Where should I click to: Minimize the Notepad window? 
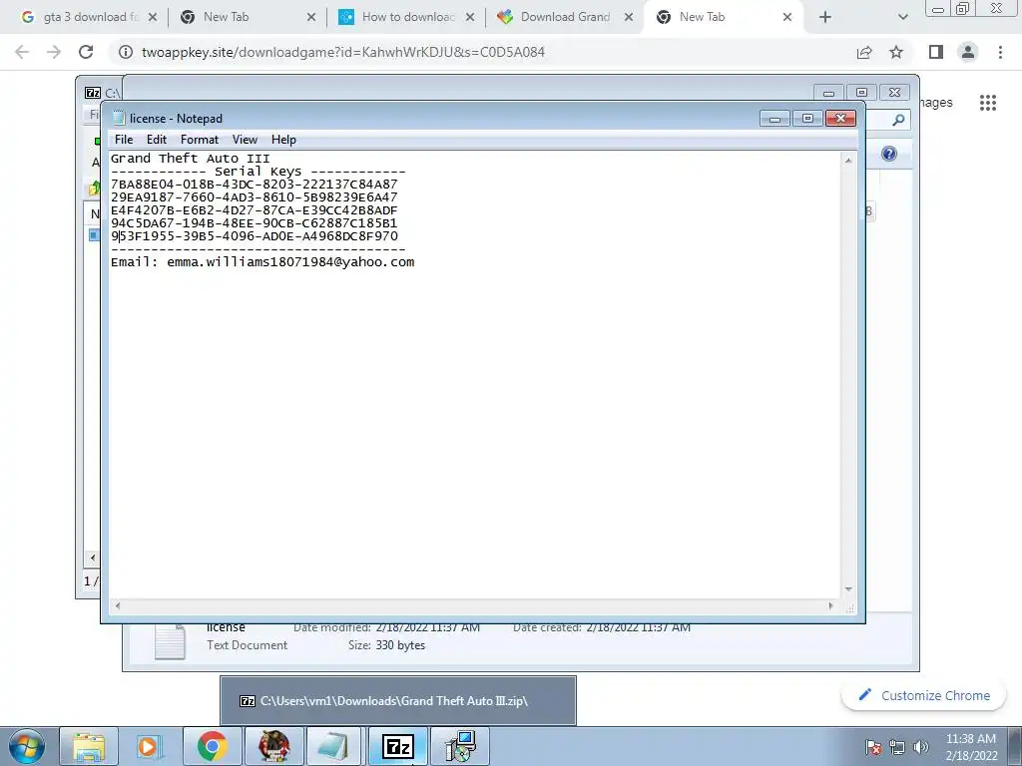coord(774,119)
